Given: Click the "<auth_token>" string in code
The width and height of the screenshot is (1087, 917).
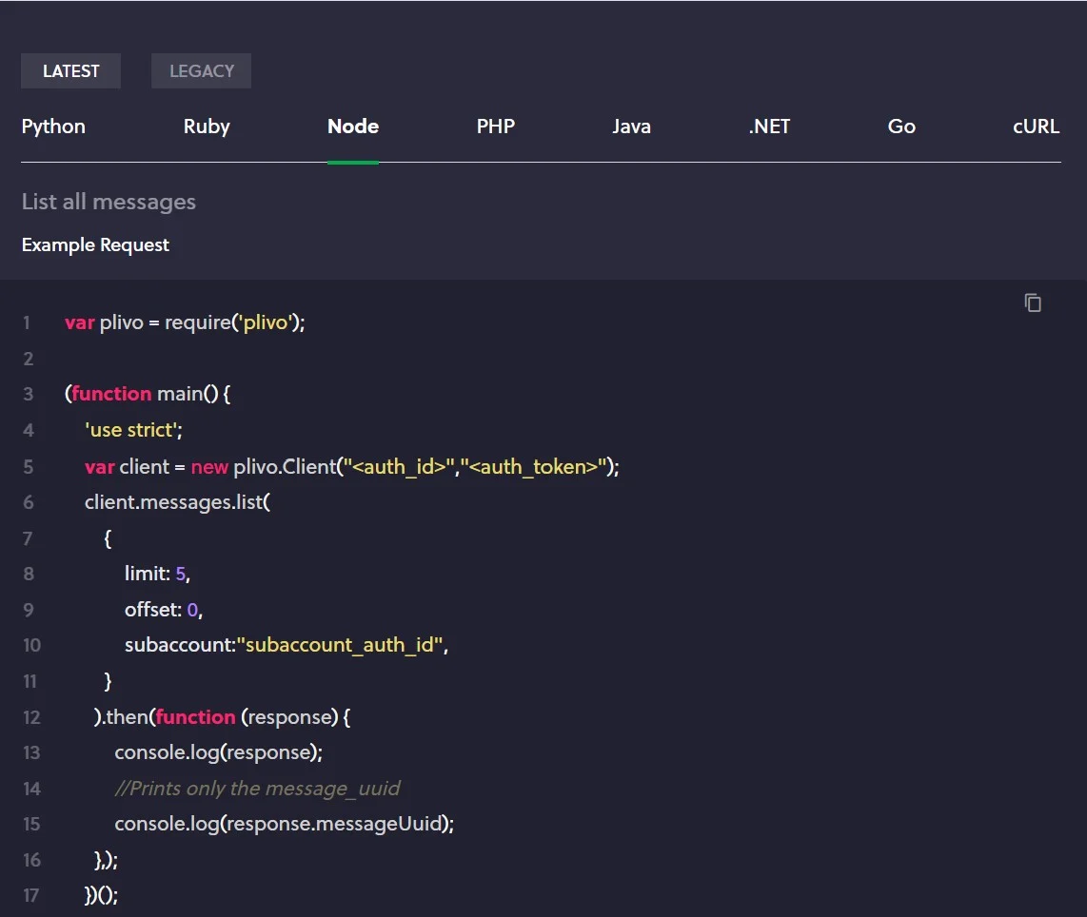Looking at the screenshot, I should click(x=534, y=466).
